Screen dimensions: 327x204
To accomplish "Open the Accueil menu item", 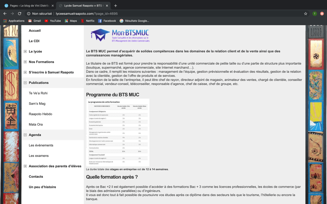I will 35,31.
